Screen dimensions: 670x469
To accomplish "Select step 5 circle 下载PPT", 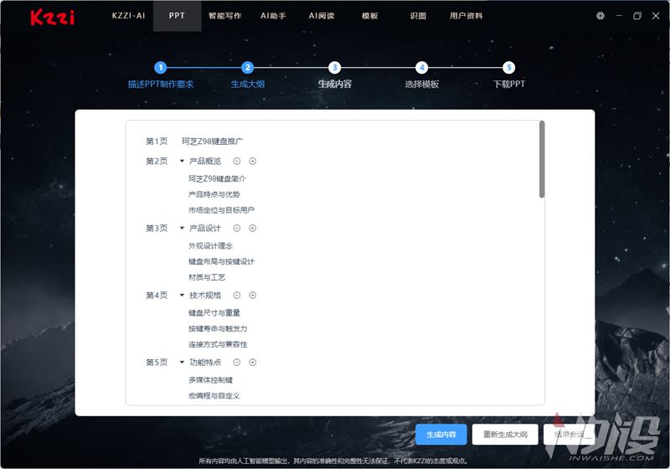I will [x=508, y=68].
